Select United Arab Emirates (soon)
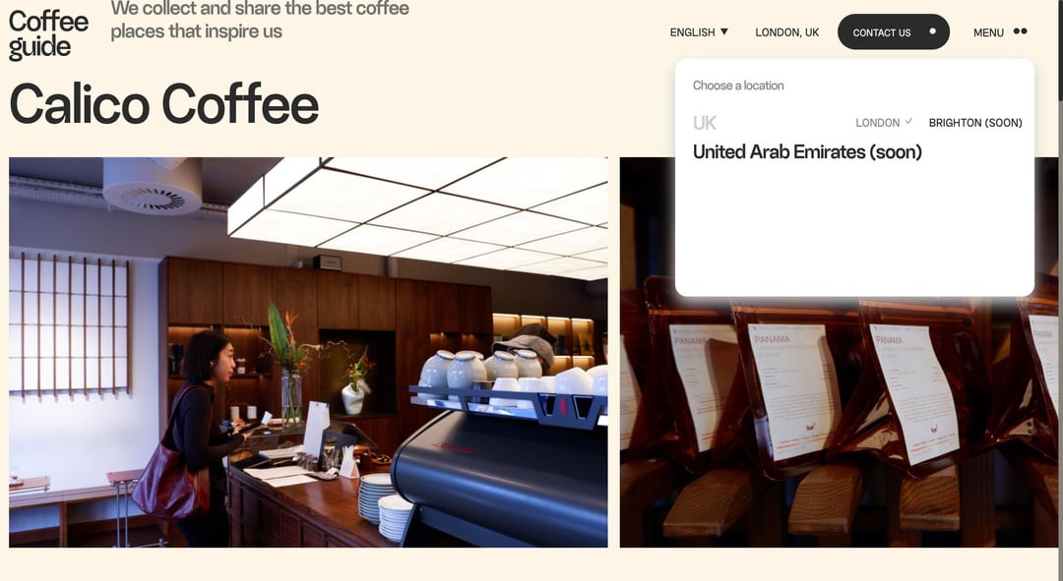The width and height of the screenshot is (1063, 581). point(807,151)
